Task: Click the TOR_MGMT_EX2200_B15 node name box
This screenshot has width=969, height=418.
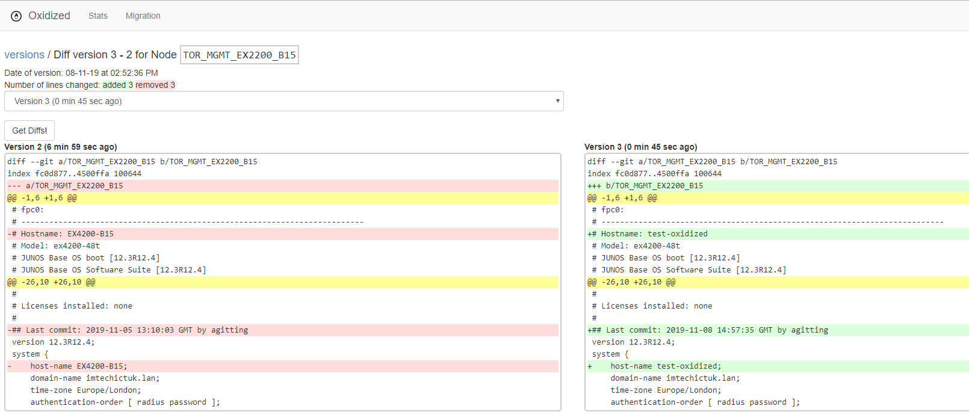Action: click(239, 55)
